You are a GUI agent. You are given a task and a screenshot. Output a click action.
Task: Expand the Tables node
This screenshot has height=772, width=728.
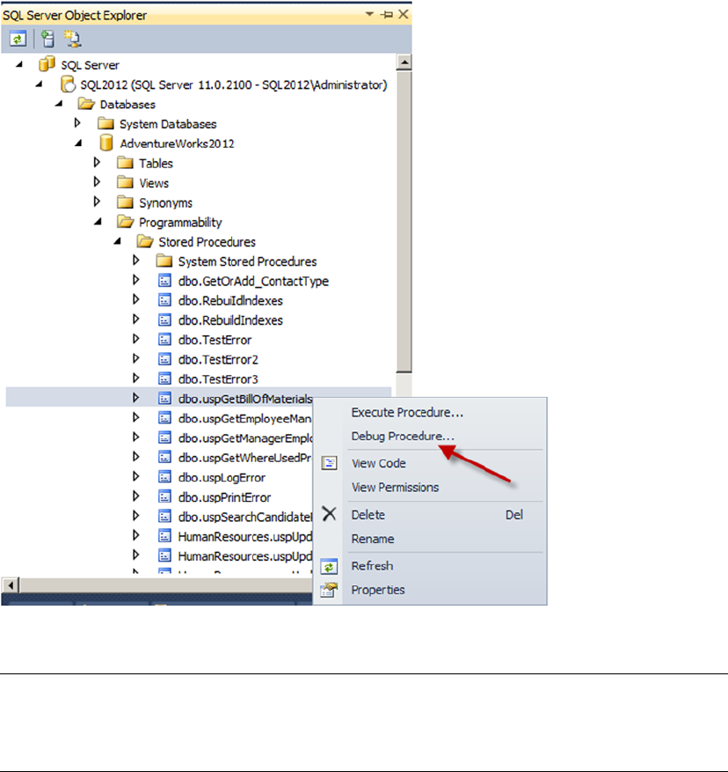(97, 162)
